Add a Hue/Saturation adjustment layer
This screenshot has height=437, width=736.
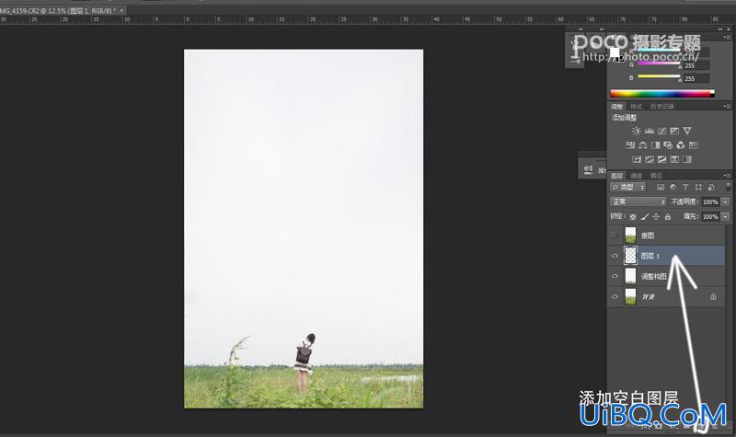pos(630,145)
